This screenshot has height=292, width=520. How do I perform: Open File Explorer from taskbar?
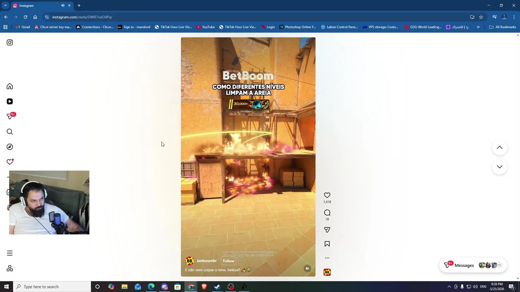coord(124,287)
